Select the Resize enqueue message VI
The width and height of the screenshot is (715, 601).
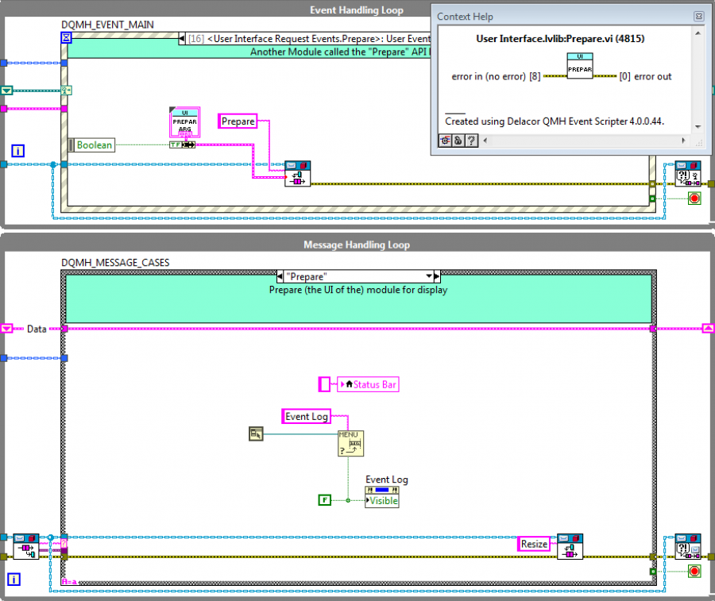[570, 546]
